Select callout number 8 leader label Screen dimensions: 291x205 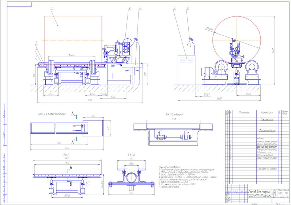pyautogui.click(x=188, y=8)
